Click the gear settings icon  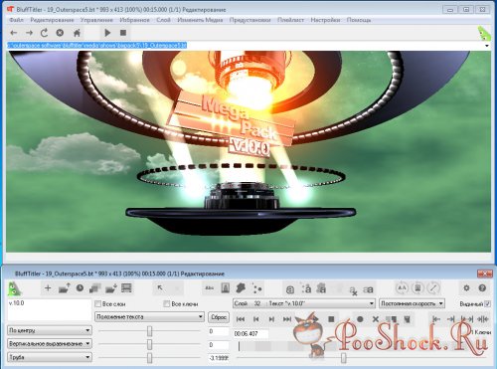click(466, 287)
